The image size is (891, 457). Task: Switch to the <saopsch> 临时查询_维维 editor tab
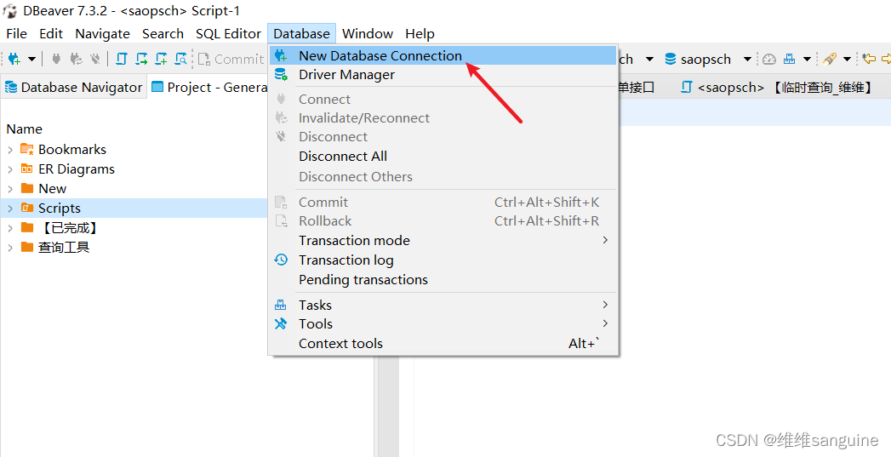(777, 87)
